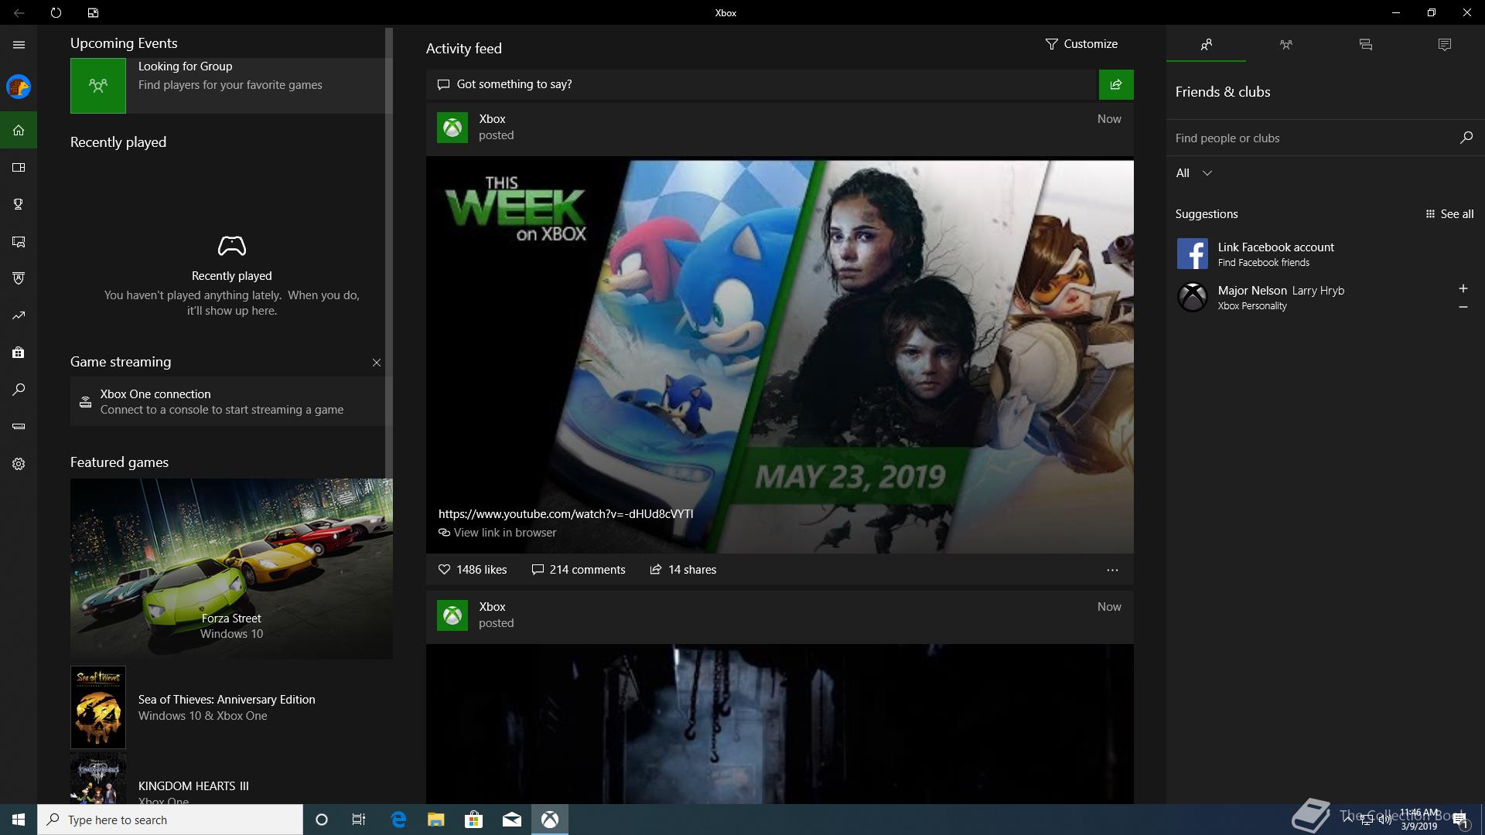Open Search magnifier in sidebar
The image size is (1485, 835).
[19, 390]
